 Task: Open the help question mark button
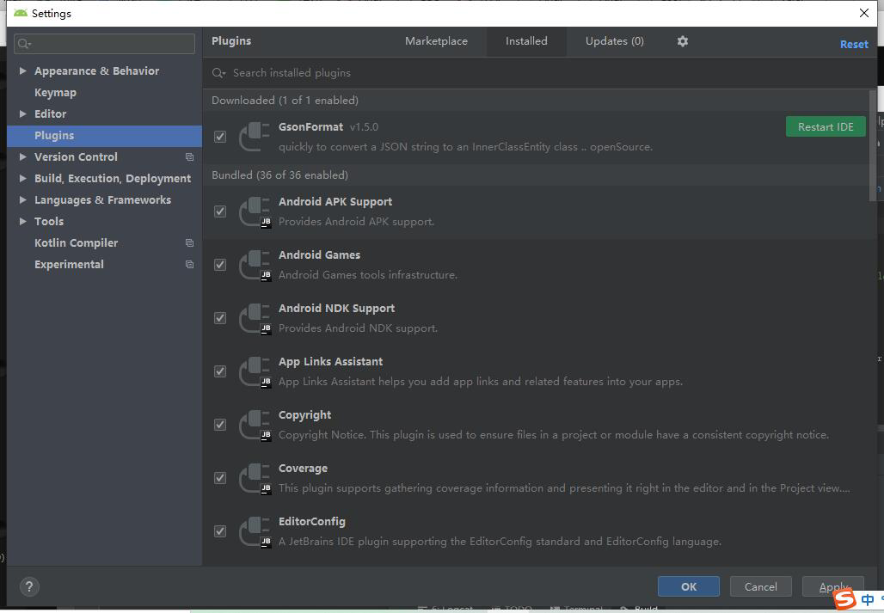(x=29, y=586)
